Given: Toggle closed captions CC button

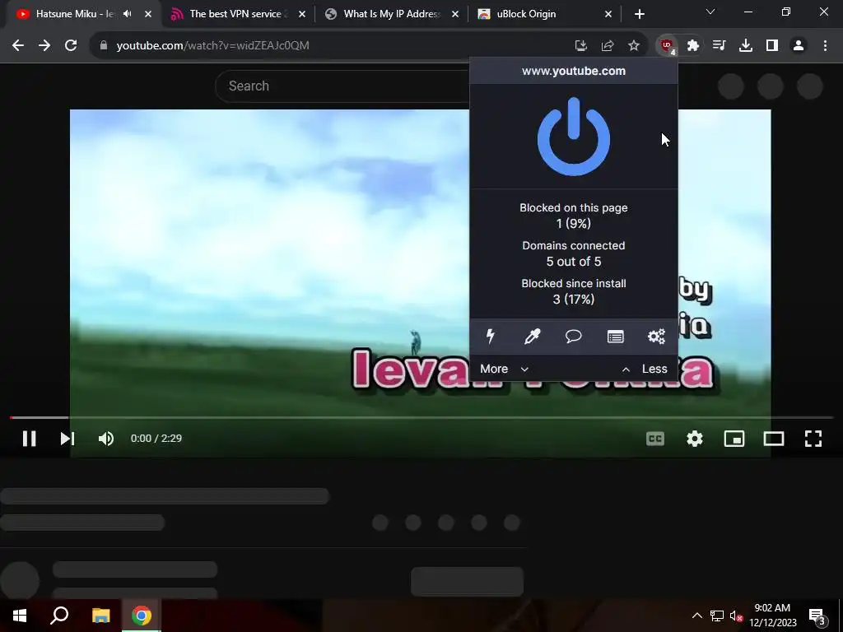Looking at the screenshot, I should click(x=655, y=439).
